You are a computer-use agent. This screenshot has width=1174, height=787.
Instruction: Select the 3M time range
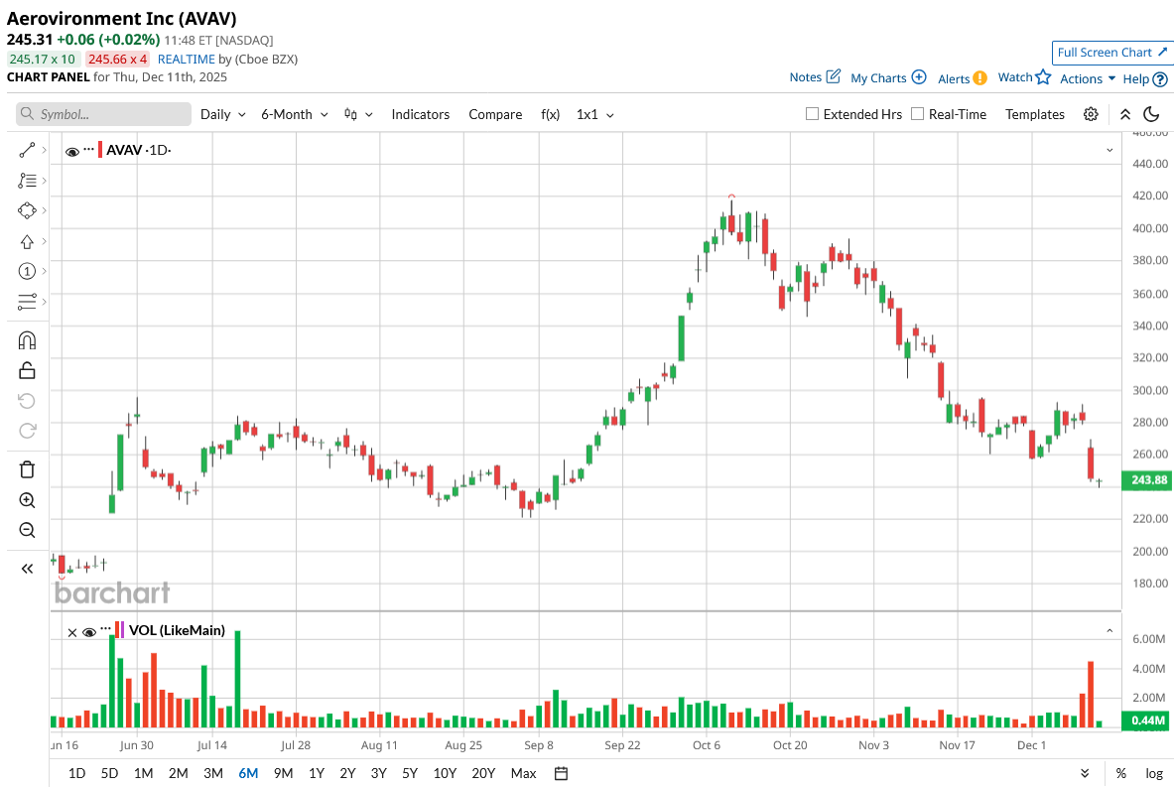[213, 773]
